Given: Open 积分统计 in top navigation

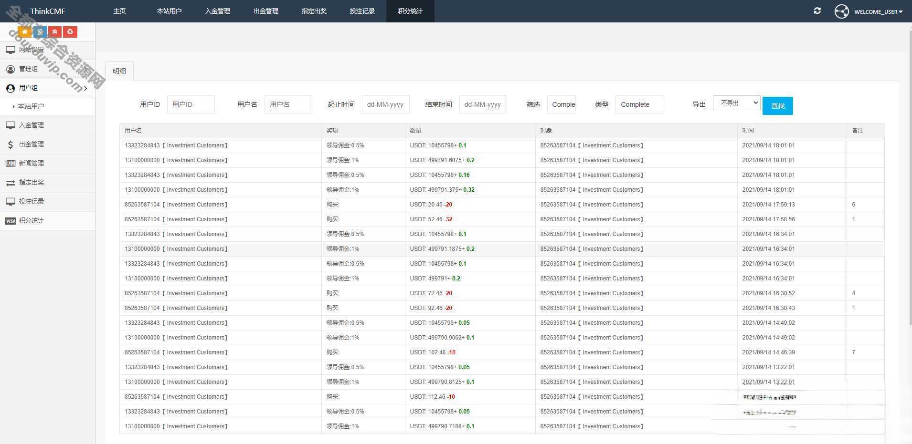Looking at the screenshot, I should [x=411, y=11].
